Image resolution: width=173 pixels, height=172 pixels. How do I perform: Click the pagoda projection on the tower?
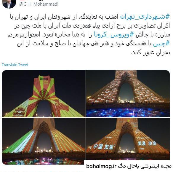pos(20,112)
